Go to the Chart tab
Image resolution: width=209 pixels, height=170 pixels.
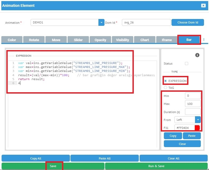click(145, 40)
